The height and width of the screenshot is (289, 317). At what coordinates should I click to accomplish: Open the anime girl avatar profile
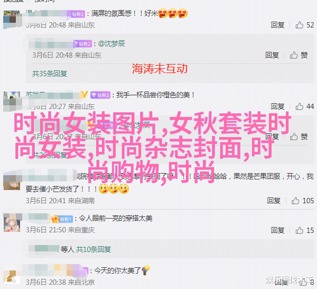pos(12,224)
